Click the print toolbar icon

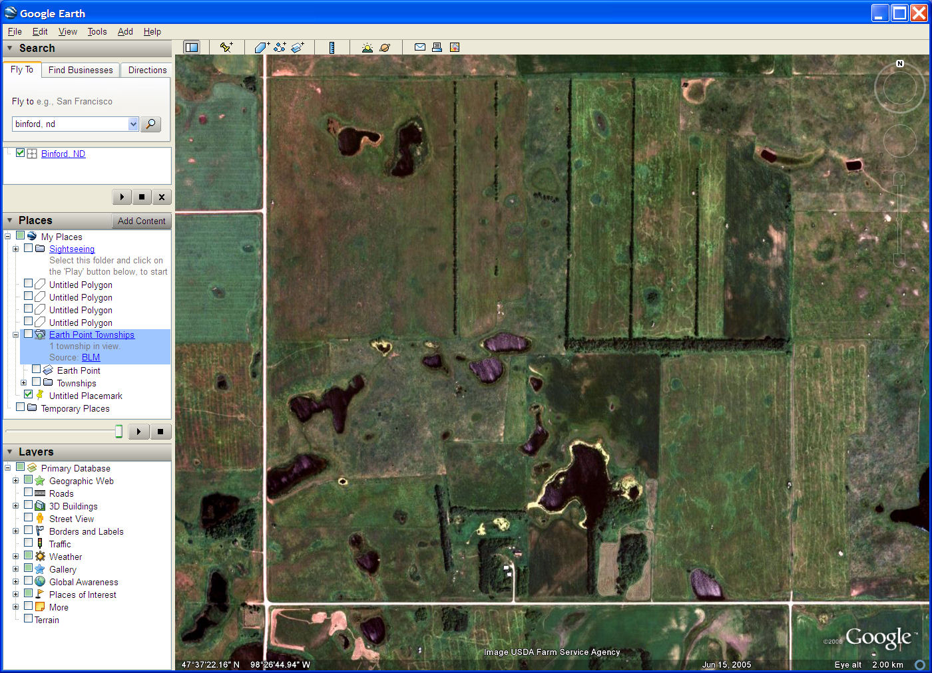tap(437, 47)
